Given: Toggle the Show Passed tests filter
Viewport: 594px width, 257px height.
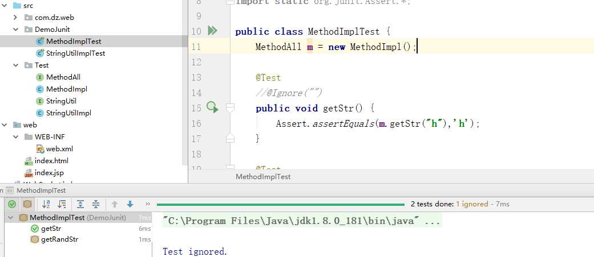Looking at the screenshot, I should pyautogui.click(x=12, y=205).
